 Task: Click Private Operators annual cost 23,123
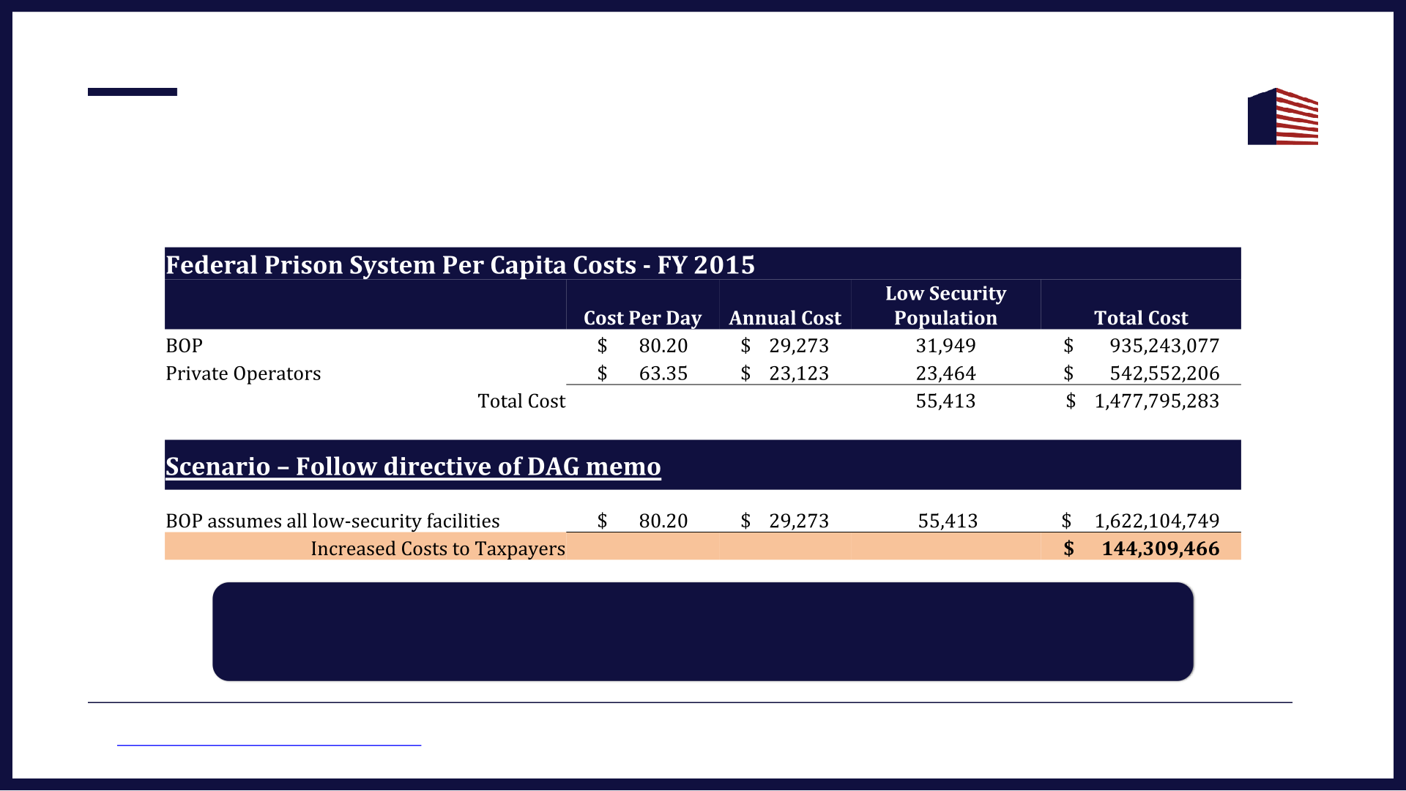[798, 374]
